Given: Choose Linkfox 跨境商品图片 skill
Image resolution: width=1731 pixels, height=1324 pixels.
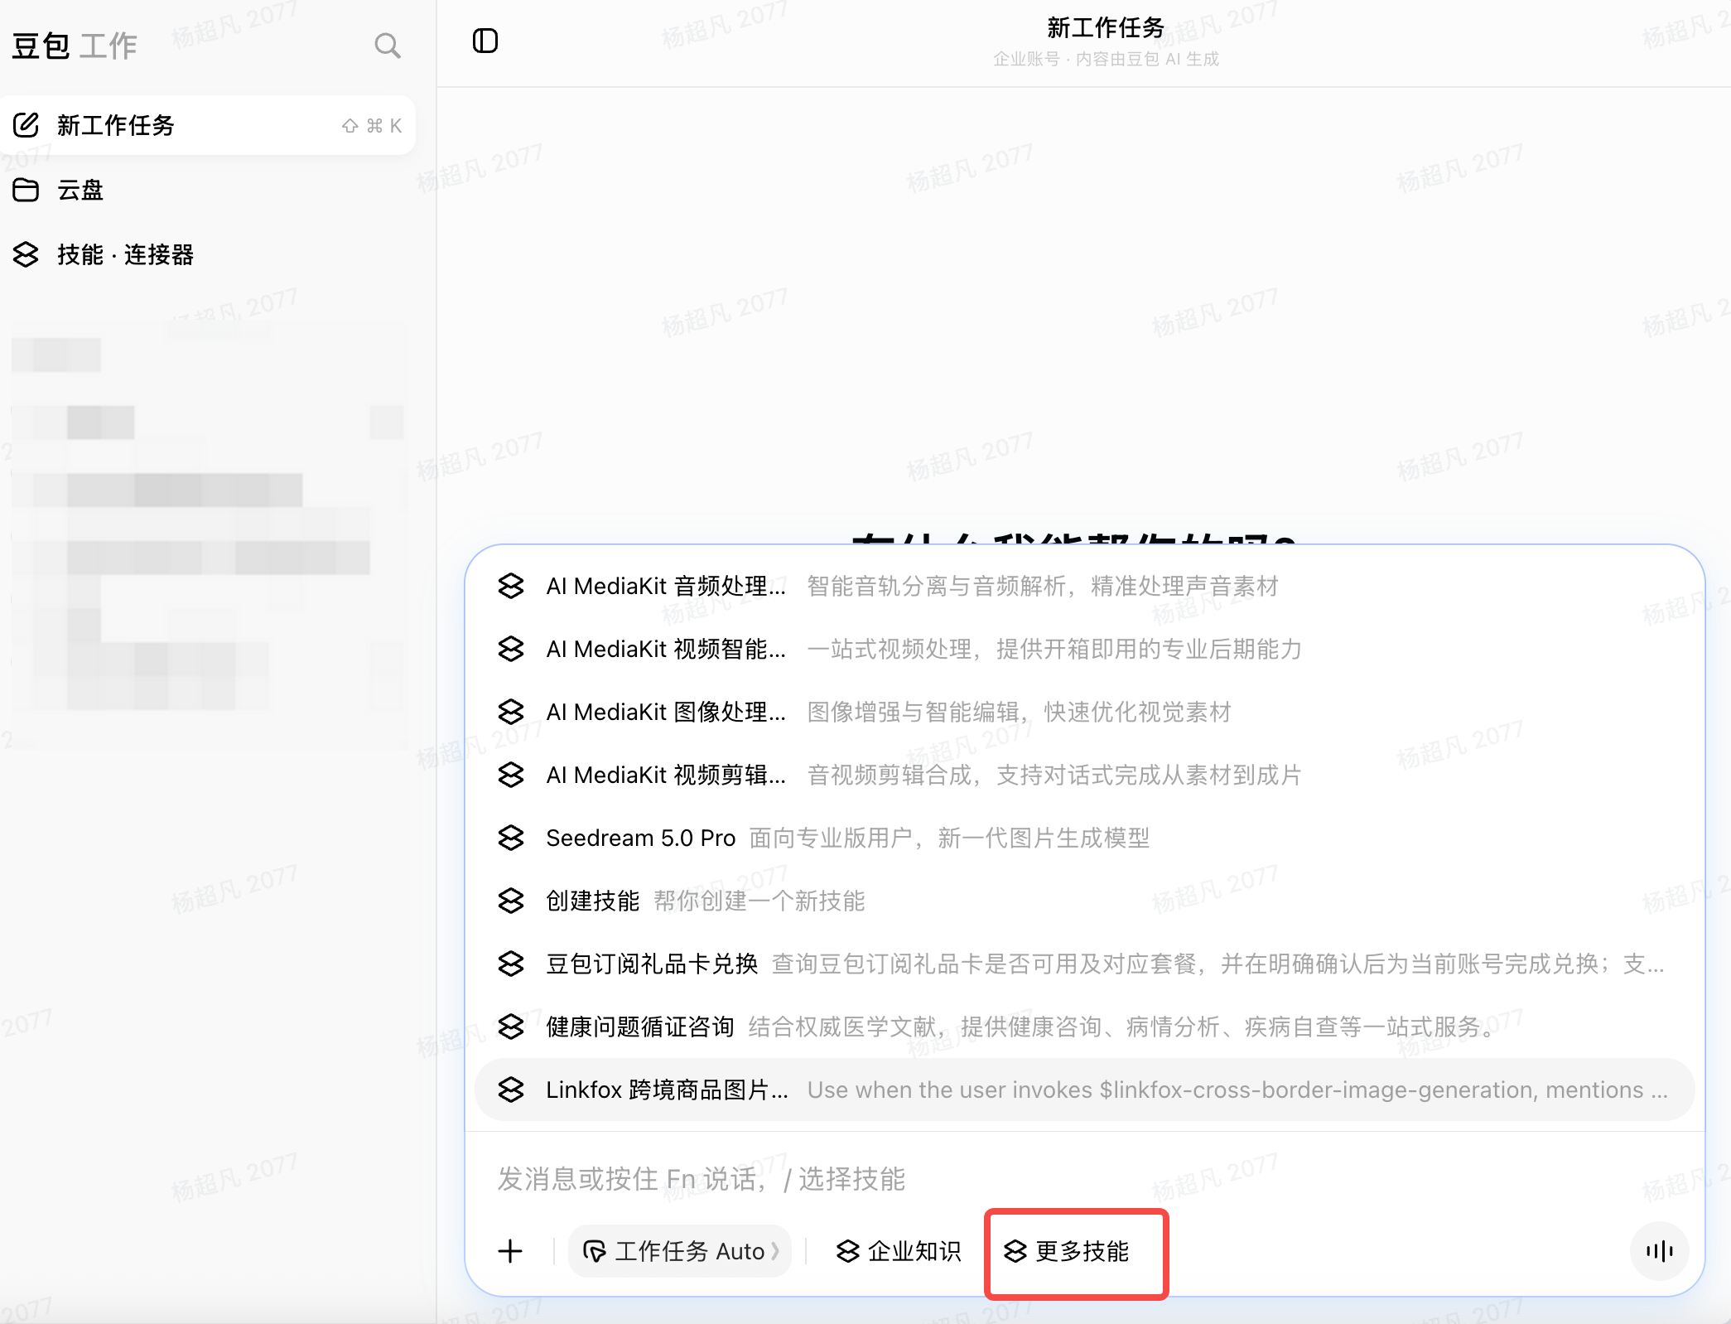Looking at the screenshot, I should (x=1084, y=1090).
